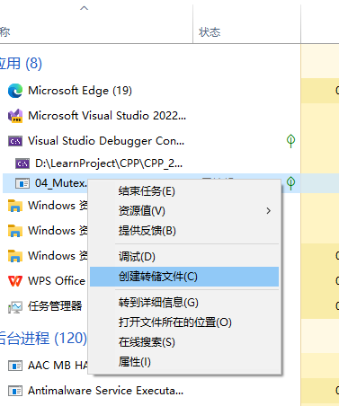339x406 pixels.
Task: Click the D:\LearnProject console window icon
Action: point(22,163)
